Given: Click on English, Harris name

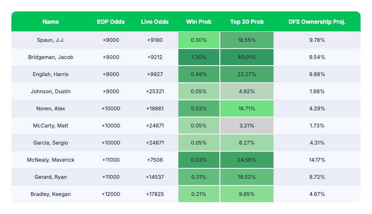Looking at the screenshot, I should pyautogui.click(x=51, y=74).
